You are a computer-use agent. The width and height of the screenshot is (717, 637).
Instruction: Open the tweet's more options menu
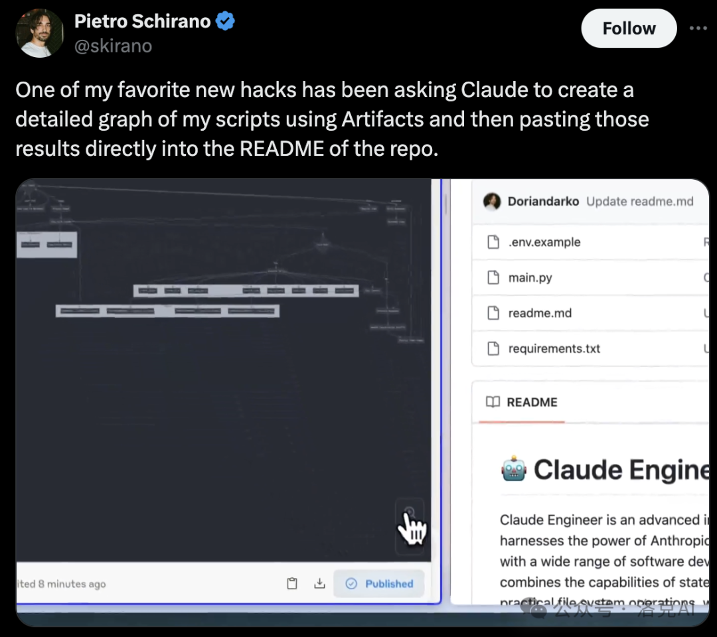(698, 29)
